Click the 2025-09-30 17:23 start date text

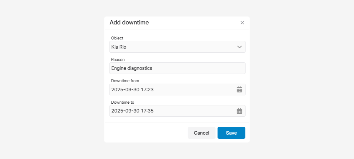point(132,90)
